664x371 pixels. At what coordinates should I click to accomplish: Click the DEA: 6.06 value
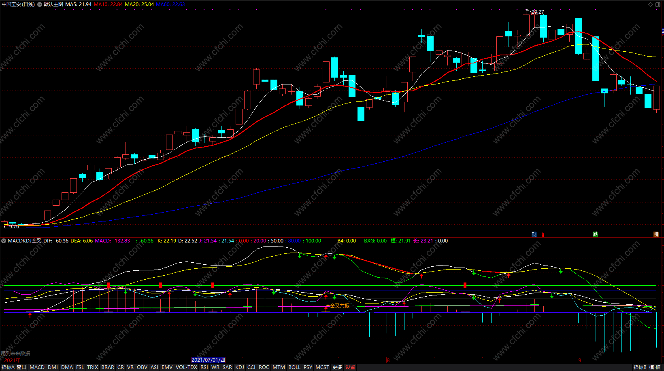click(x=82, y=241)
